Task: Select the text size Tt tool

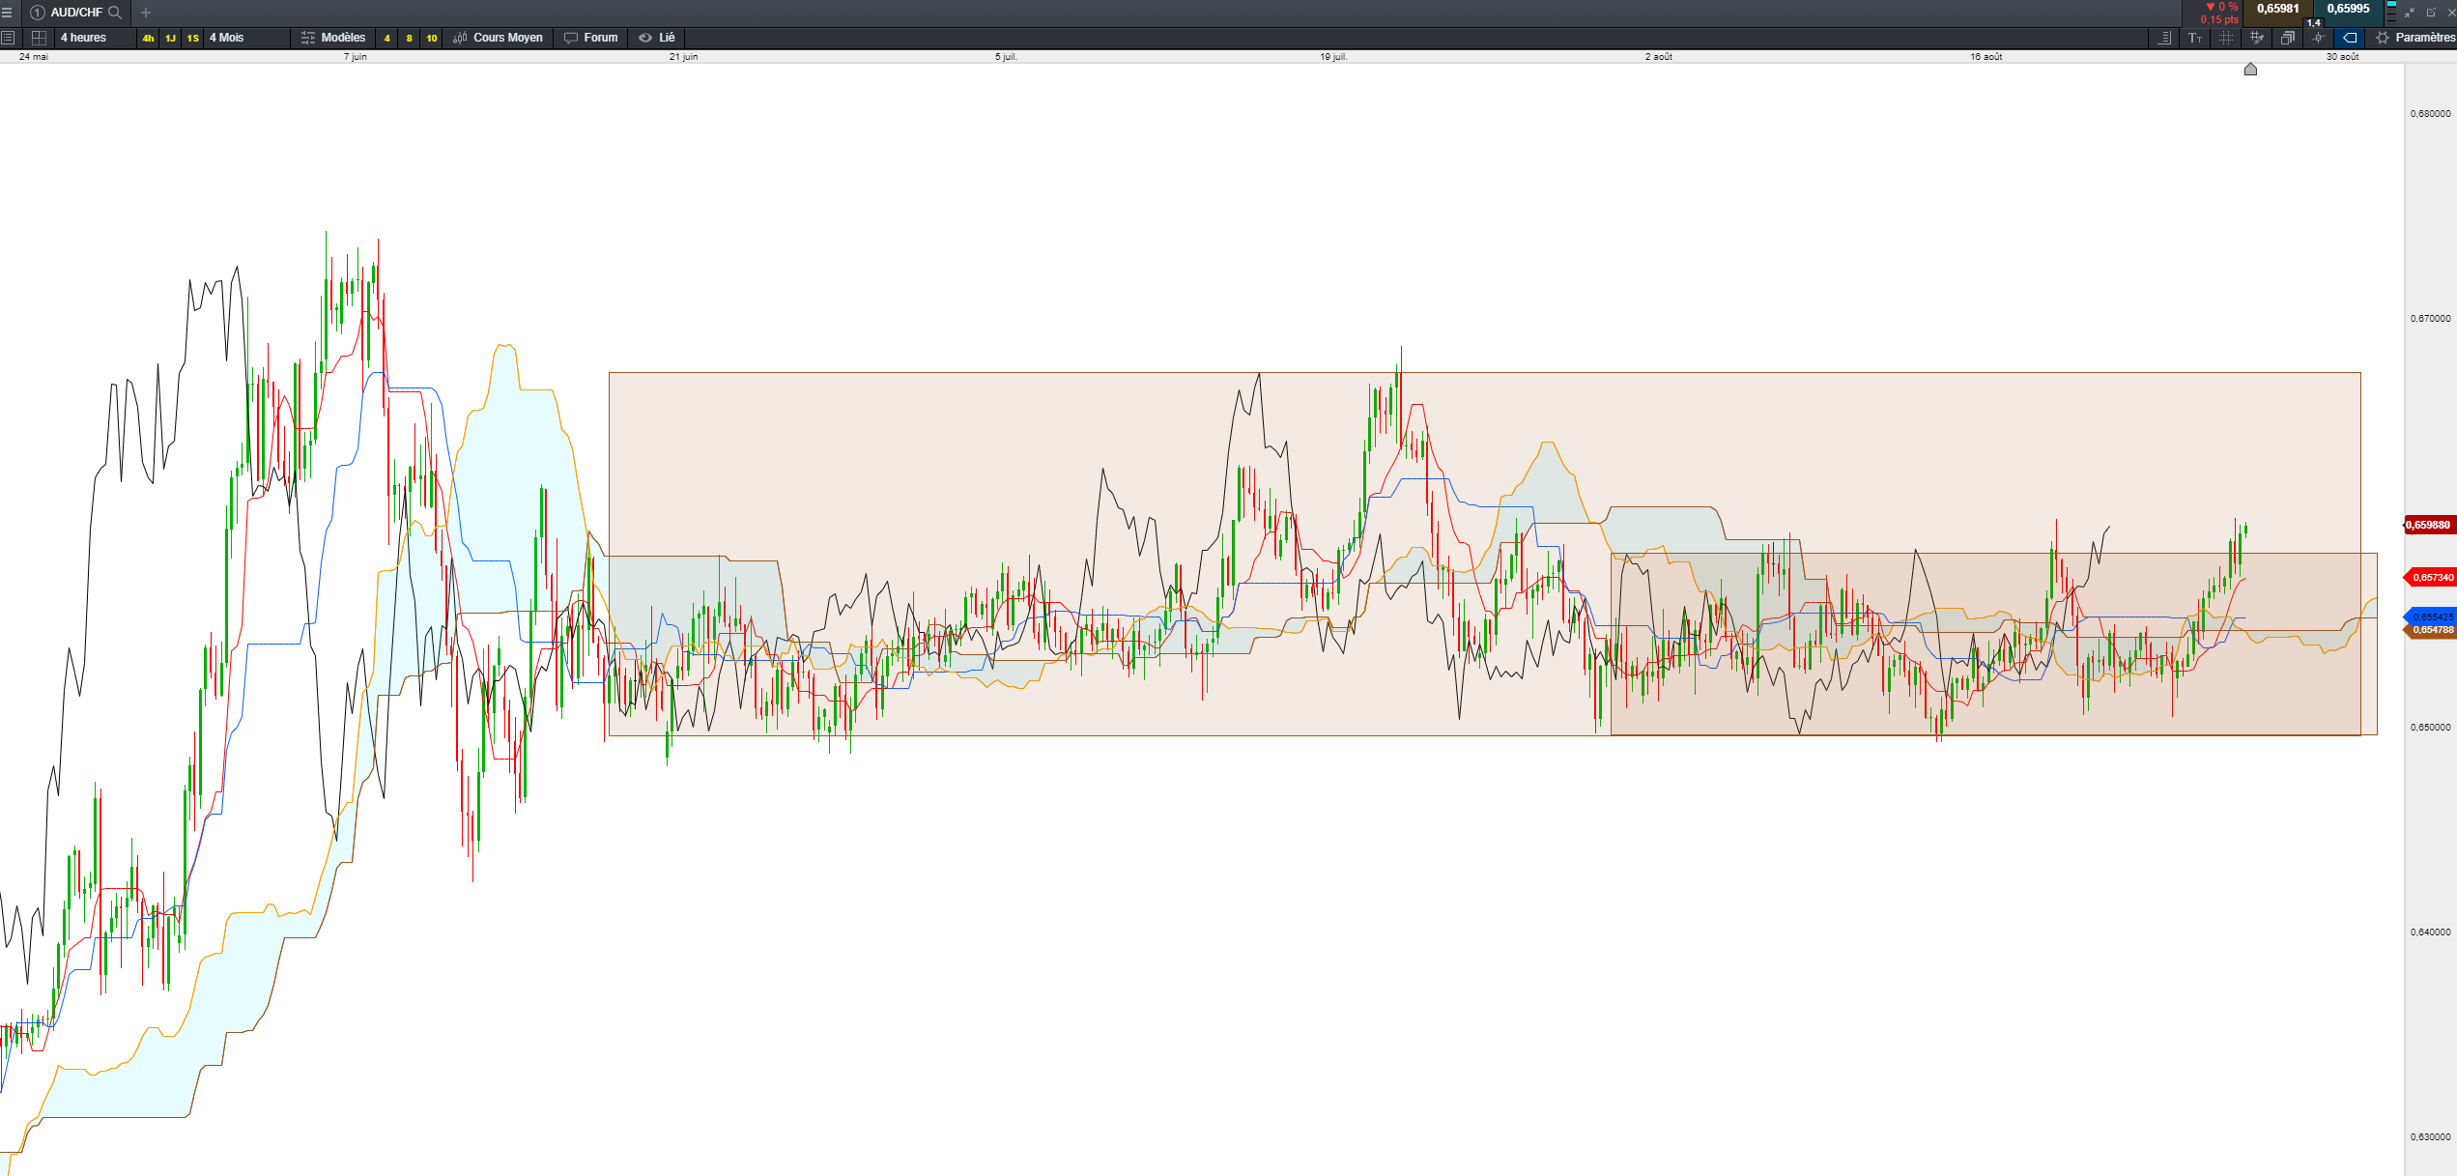Action: point(2195,38)
